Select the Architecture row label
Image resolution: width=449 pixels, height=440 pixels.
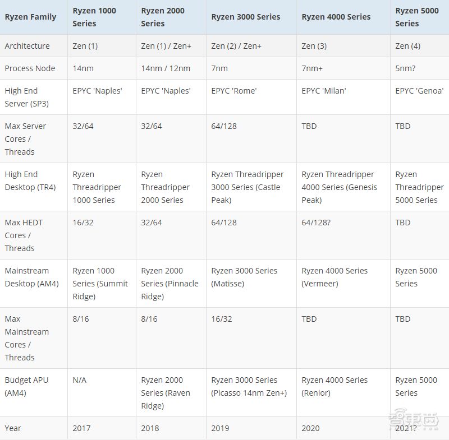coord(27,46)
